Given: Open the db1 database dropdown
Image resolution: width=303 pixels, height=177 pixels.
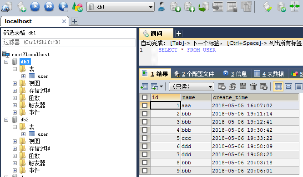Looking at the screenshot, I should coord(121,7).
